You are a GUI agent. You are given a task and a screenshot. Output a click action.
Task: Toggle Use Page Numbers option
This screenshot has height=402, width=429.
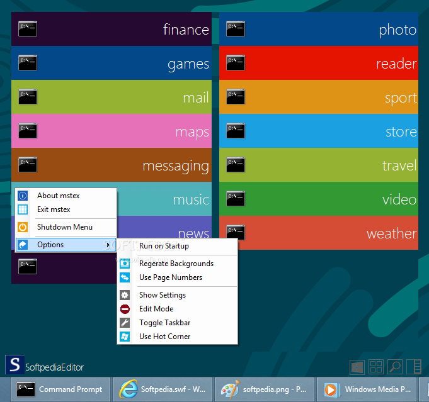click(177, 277)
